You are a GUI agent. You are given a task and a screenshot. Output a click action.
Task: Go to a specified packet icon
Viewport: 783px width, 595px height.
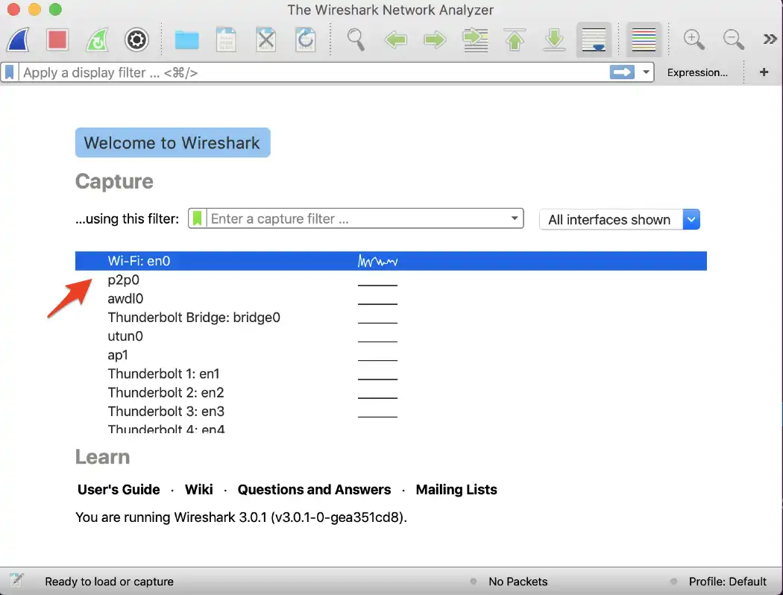tap(476, 40)
